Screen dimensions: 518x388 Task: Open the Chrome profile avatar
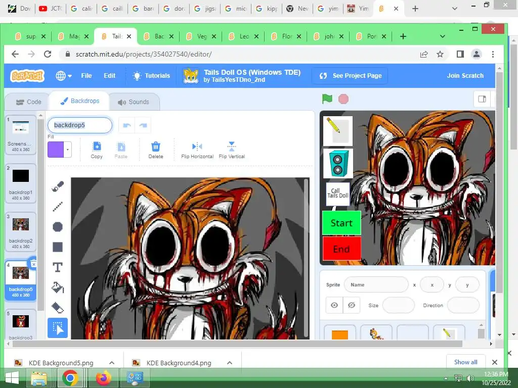coord(477,54)
